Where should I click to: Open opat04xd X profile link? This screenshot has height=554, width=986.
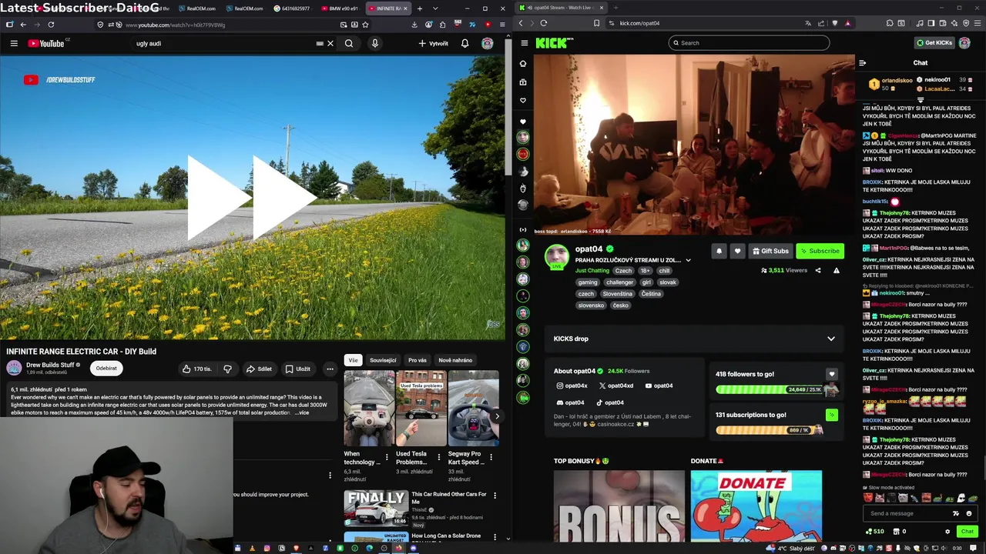pos(616,385)
